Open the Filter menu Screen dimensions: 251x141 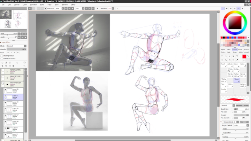(x=50, y=5)
